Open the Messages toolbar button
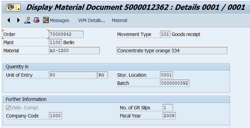The width and height of the screenshot is (250, 128). click(60, 20)
